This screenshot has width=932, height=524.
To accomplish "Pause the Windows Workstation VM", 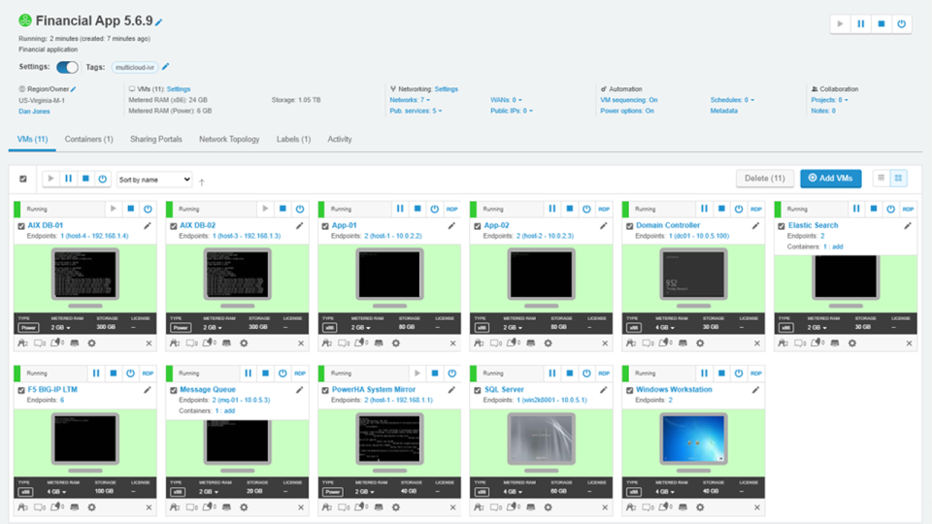I will coord(705,373).
